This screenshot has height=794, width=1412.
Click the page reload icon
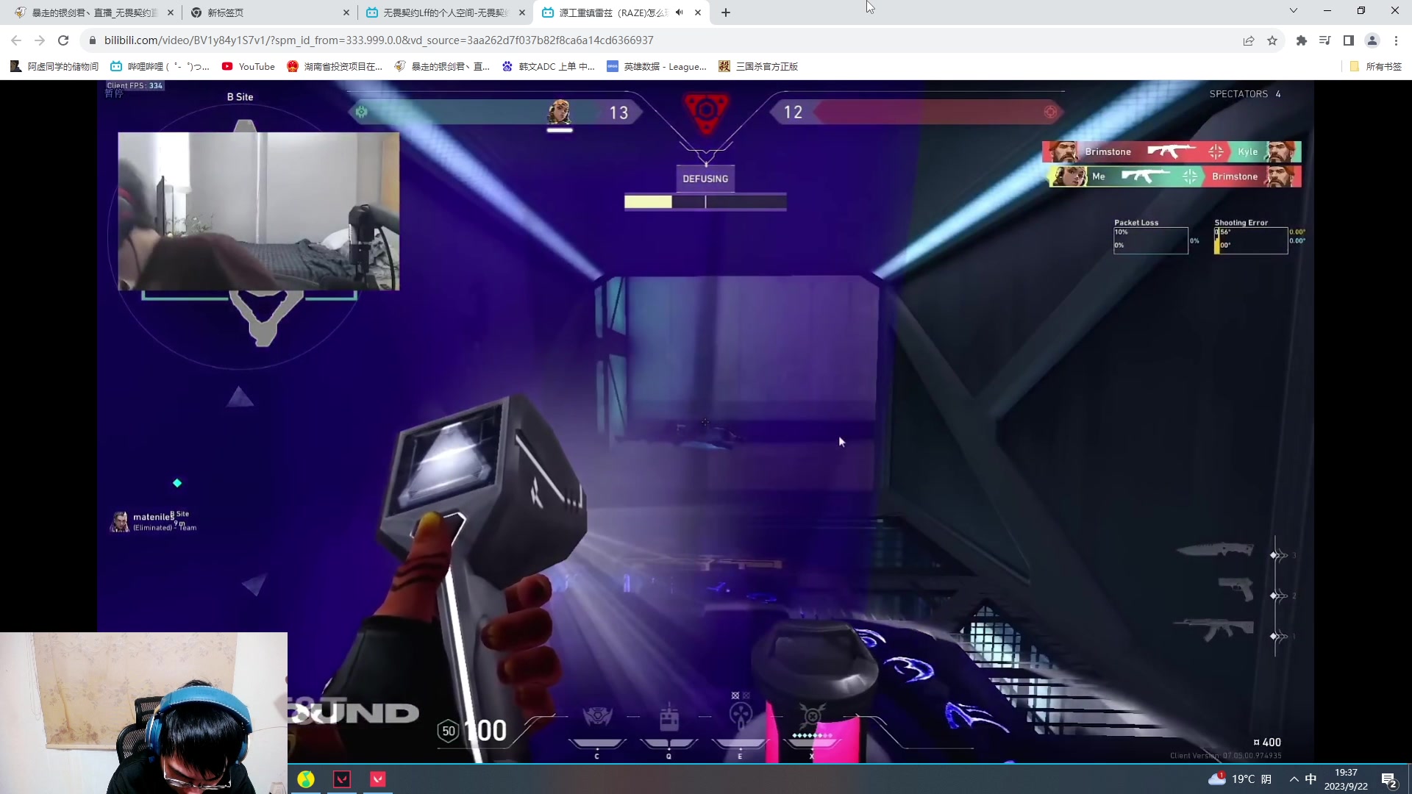(x=63, y=40)
